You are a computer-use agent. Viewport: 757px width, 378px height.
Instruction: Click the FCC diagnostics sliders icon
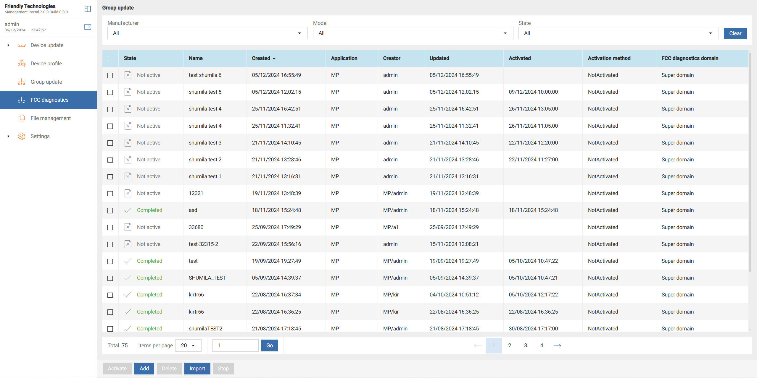(x=22, y=100)
